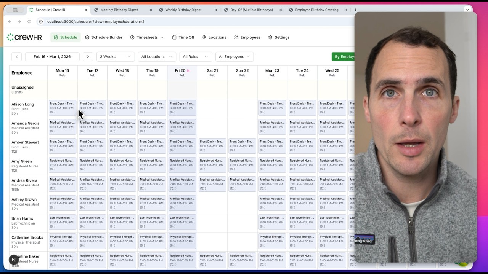Click the site info icon in address bar
The image size is (488, 274).
tap(41, 22)
